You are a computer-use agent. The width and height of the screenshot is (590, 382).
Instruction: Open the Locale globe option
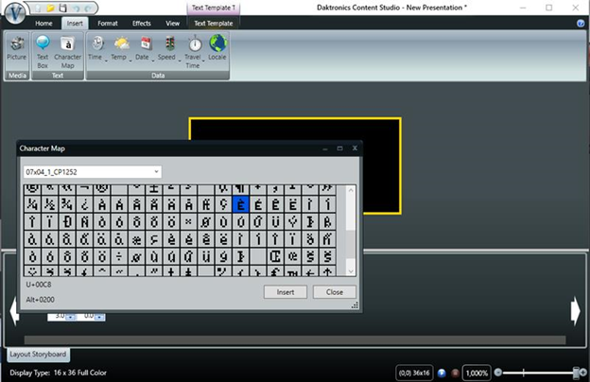click(x=217, y=48)
